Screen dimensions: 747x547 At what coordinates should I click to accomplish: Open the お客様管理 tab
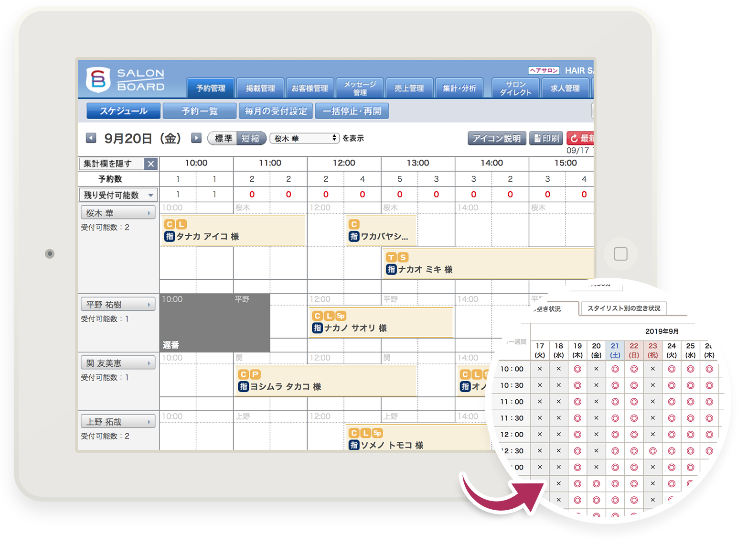(x=309, y=88)
